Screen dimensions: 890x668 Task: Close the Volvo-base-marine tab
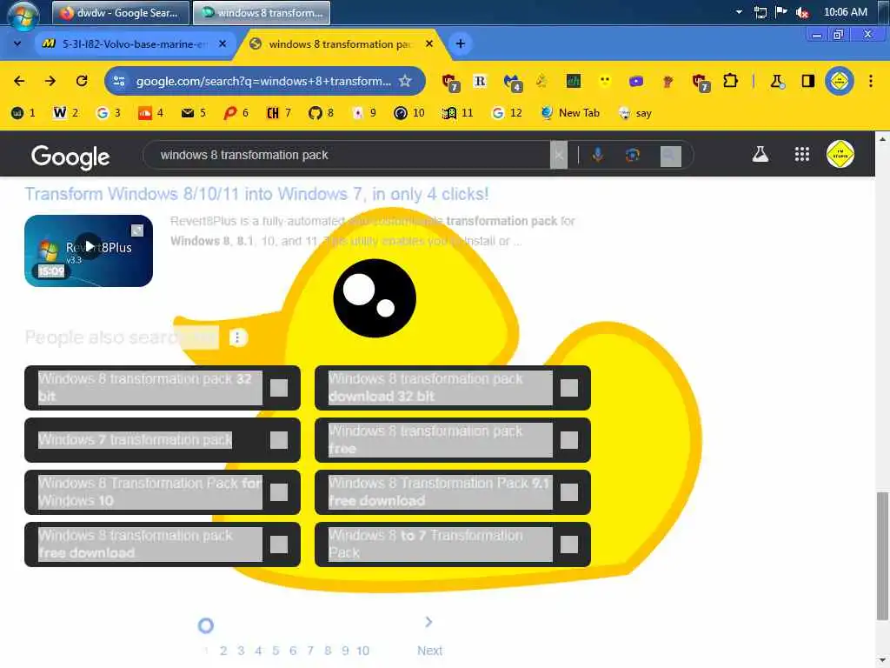pyautogui.click(x=222, y=43)
